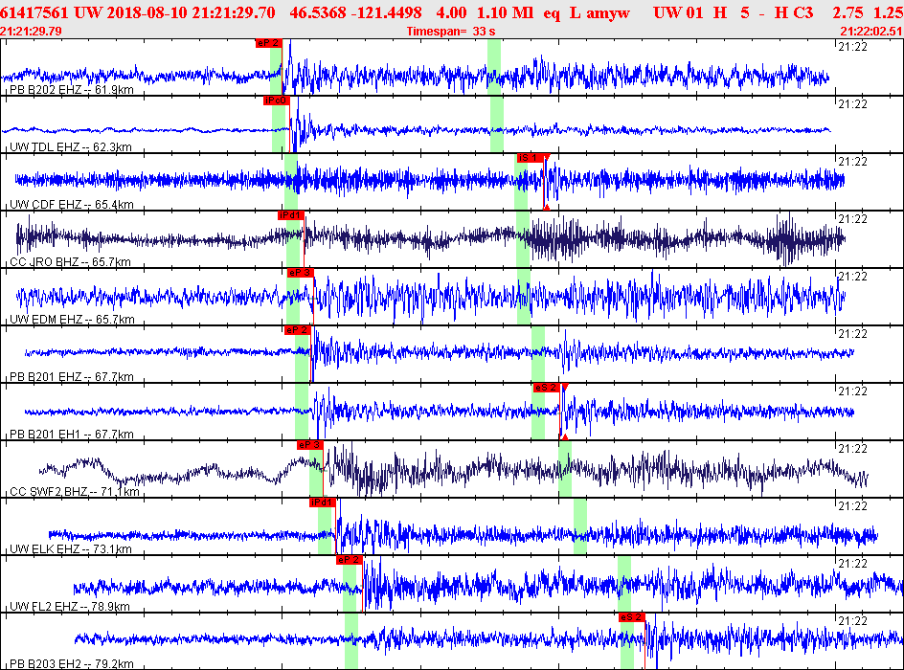The width and height of the screenshot is (904, 670).
Task: Select the eS 2 pick flag on PB B203 EH2
Action: click(632, 617)
